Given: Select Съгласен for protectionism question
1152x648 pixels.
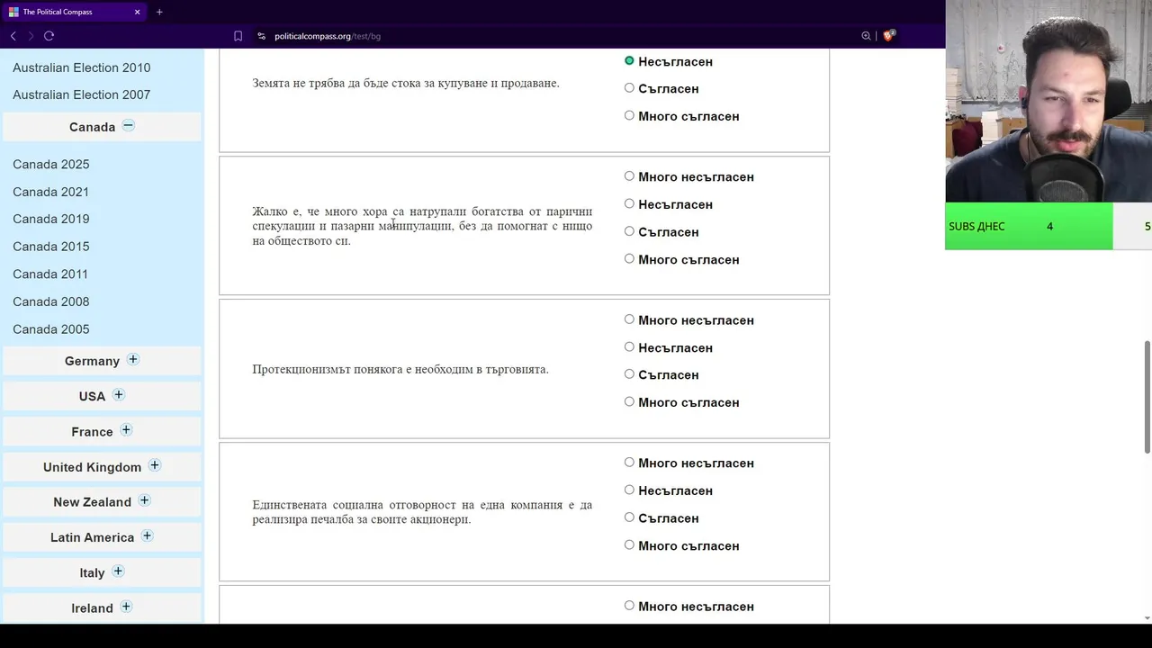Looking at the screenshot, I should pyautogui.click(x=629, y=374).
